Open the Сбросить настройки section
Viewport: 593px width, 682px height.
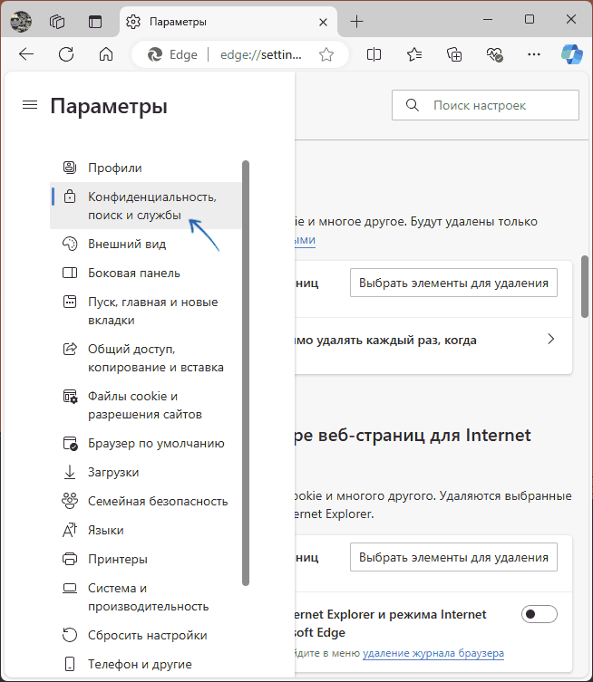coord(145,635)
